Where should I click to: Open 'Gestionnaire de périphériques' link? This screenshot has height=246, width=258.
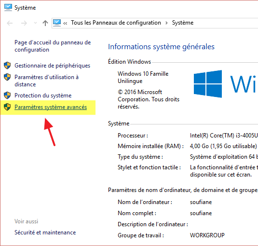[x=53, y=66]
